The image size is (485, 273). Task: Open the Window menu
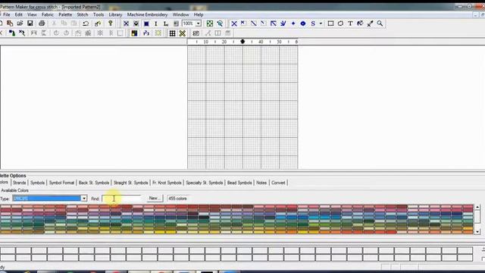click(180, 14)
